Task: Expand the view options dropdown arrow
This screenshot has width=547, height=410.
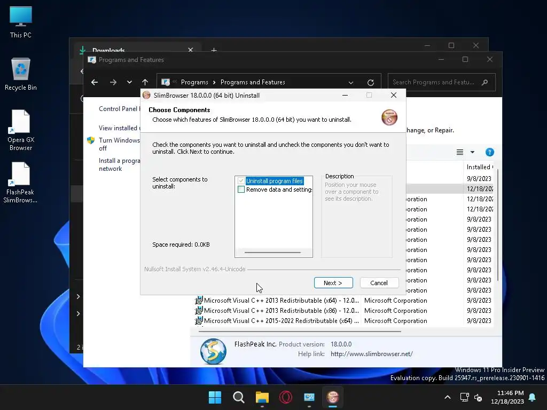Action: coord(472,152)
